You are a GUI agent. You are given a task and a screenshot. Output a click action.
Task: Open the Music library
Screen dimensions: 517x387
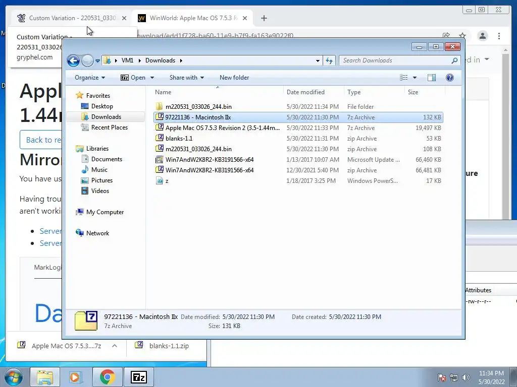tap(99, 170)
